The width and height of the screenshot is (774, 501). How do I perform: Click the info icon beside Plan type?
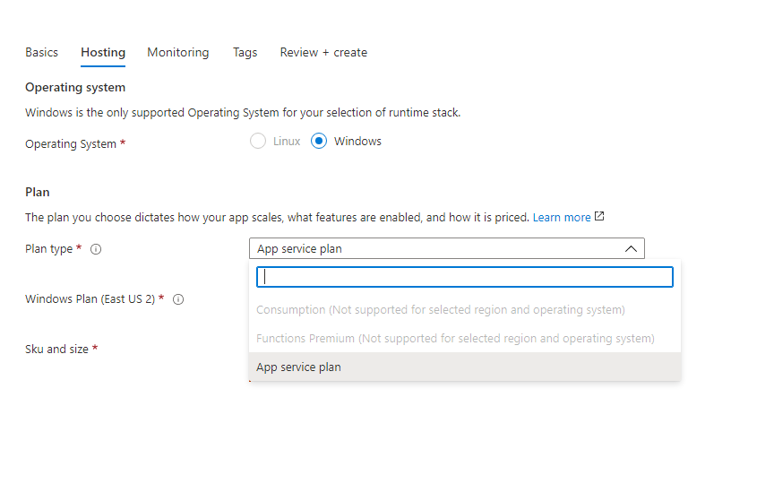(96, 249)
